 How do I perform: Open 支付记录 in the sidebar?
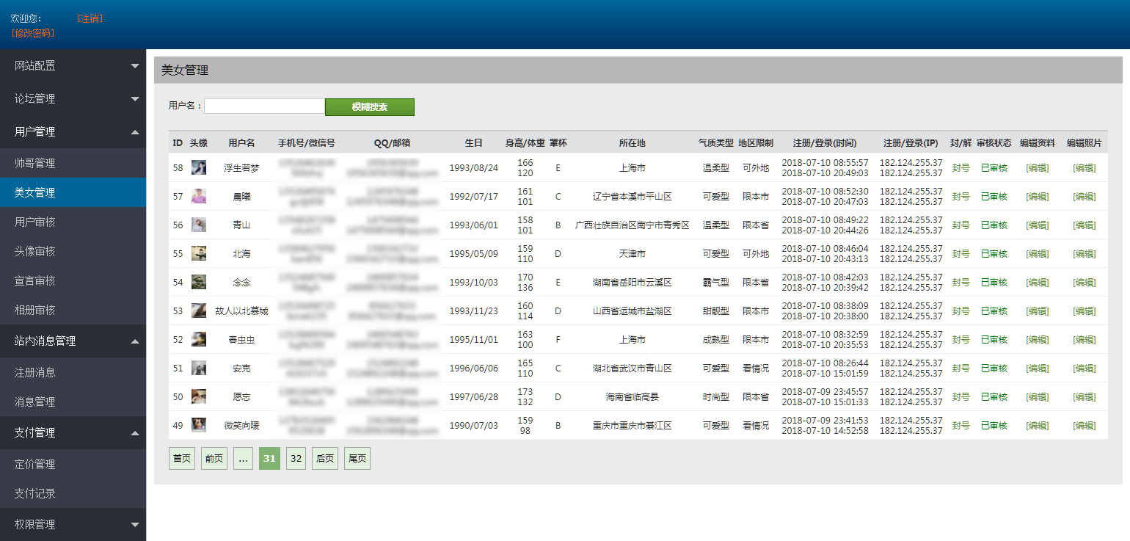tap(73, 493)
